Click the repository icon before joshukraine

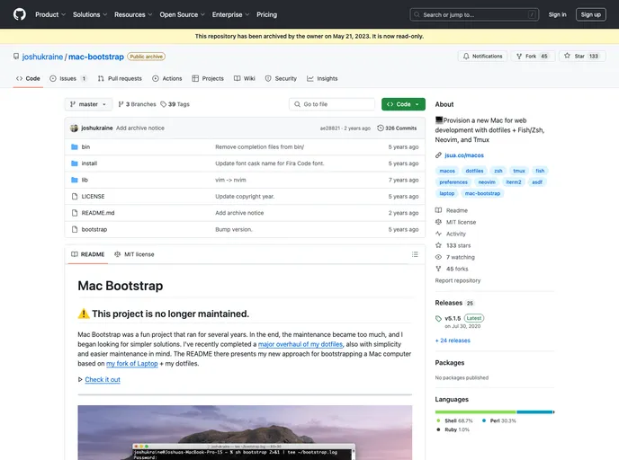tap(16, 57)
